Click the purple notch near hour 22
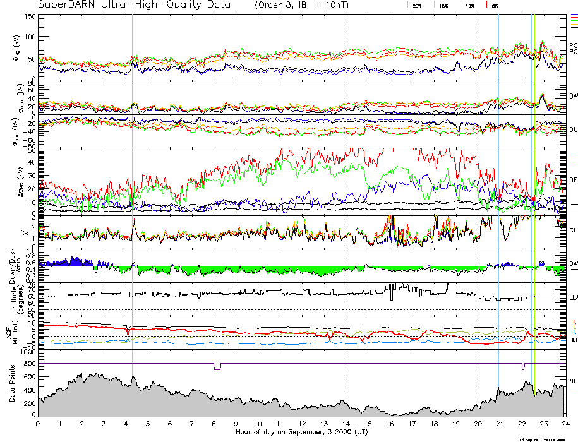The width and height of the screenshot is (578, 442). [x=523, y=366]
